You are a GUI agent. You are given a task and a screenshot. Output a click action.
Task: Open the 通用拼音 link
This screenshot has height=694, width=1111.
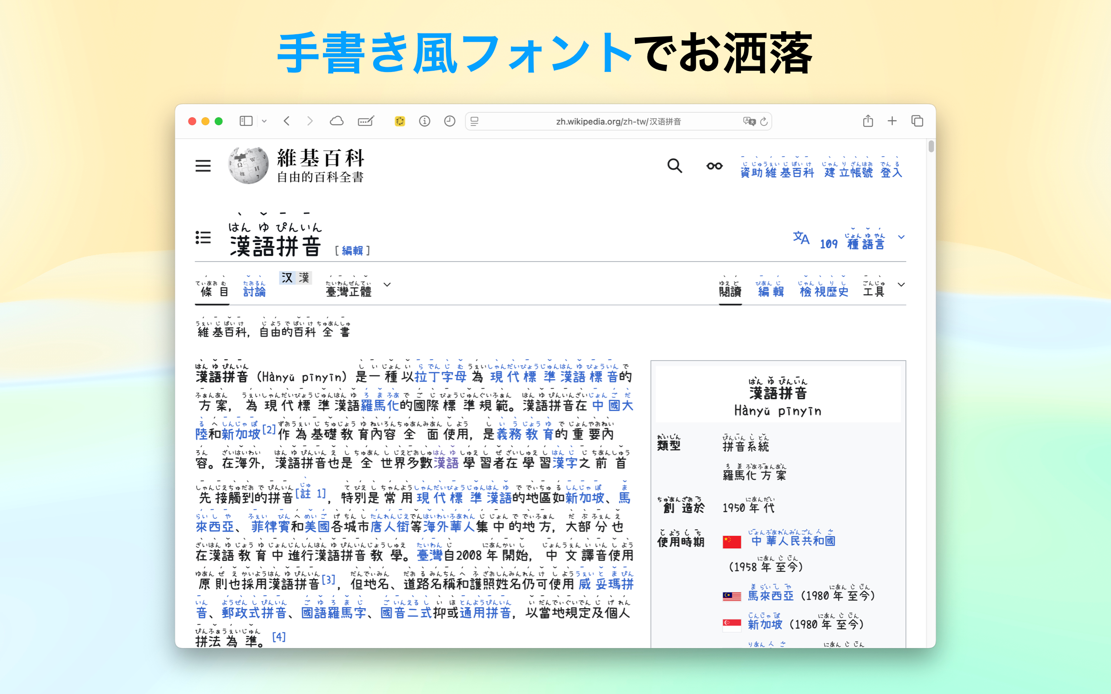click(485, 613)
